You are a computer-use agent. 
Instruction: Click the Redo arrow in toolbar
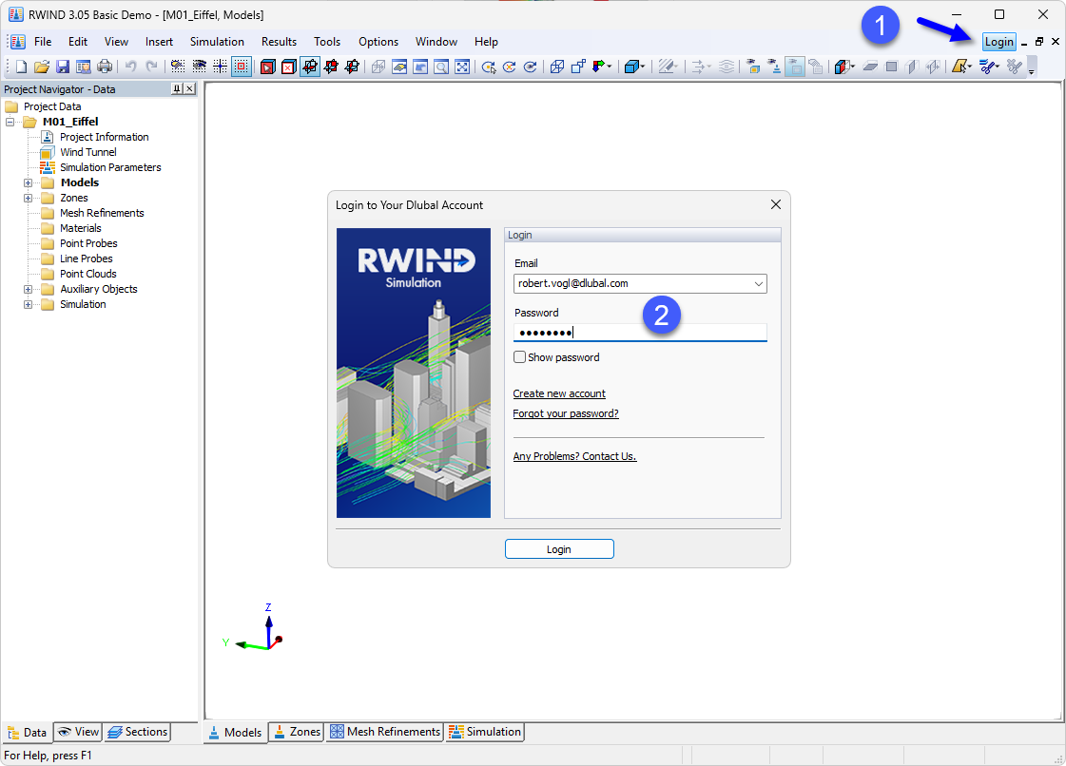[151, 67]
